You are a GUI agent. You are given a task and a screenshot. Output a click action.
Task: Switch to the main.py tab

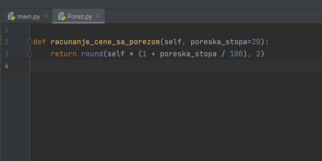tap(27, 16)
